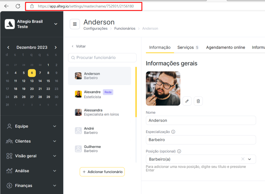Click the pencil icon to edit photo
Image resolution: width=265 pixels, height=194 pixels.
pos(187,101)
